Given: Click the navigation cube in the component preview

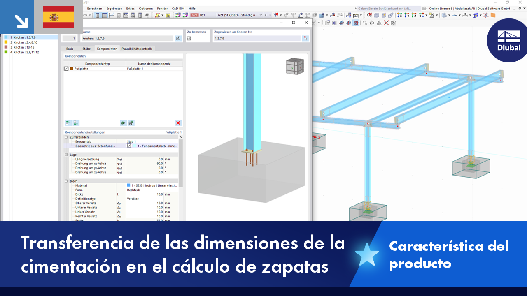Looking at the screenshot, I should 296,66.
